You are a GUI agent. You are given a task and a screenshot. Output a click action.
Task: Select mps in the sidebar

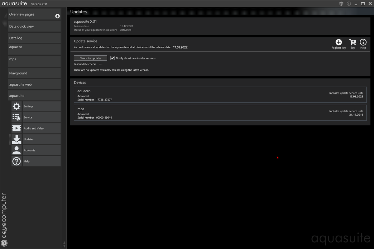click(x=34, y=61)
